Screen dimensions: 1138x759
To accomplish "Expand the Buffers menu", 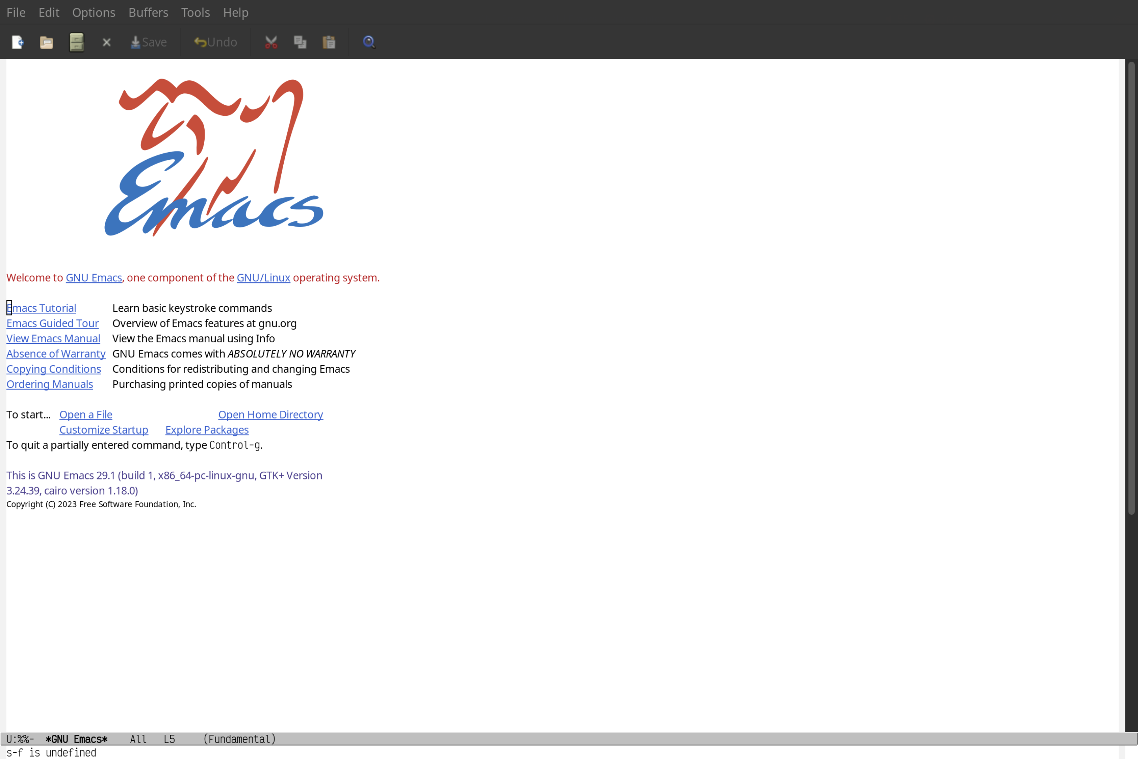I will [x=148, y=12].
